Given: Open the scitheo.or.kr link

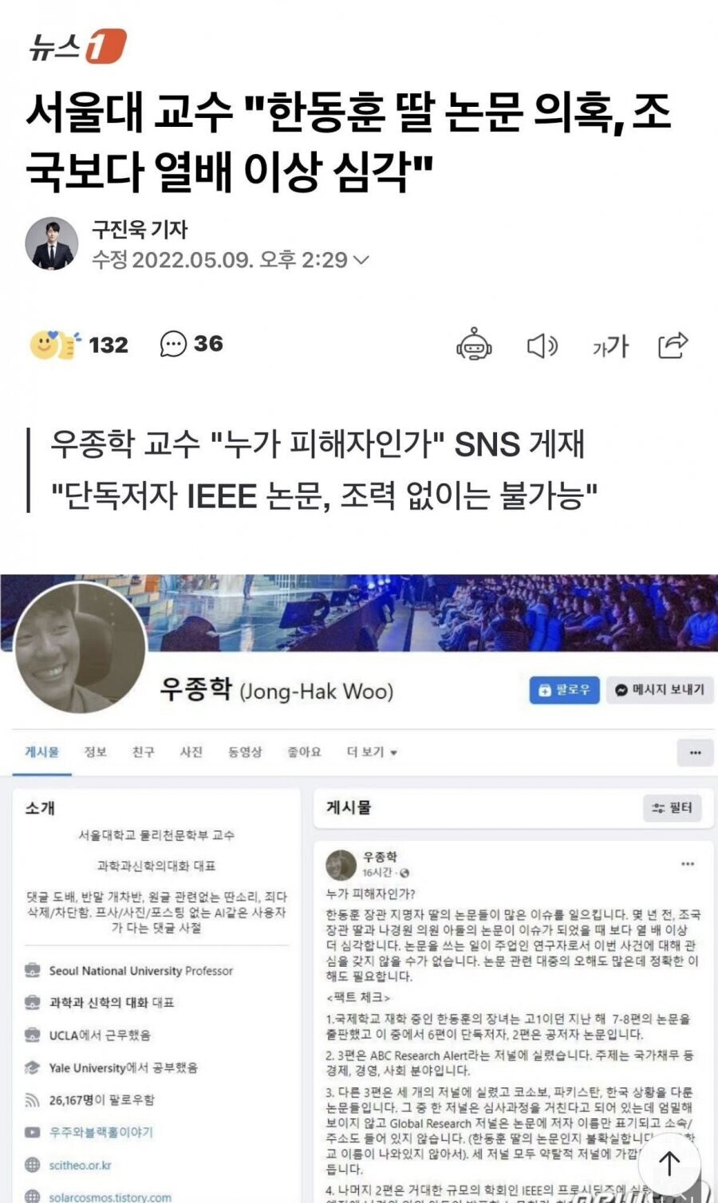Looking at the screenshot, I should 80,1166.
